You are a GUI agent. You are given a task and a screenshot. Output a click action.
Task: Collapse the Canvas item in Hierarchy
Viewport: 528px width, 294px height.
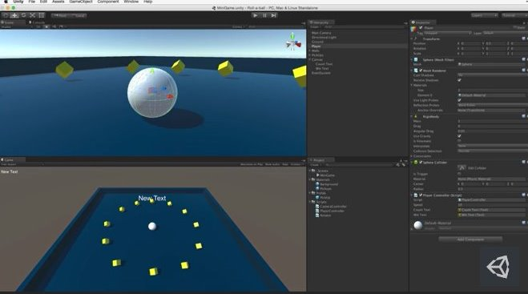tap(310, 59)
